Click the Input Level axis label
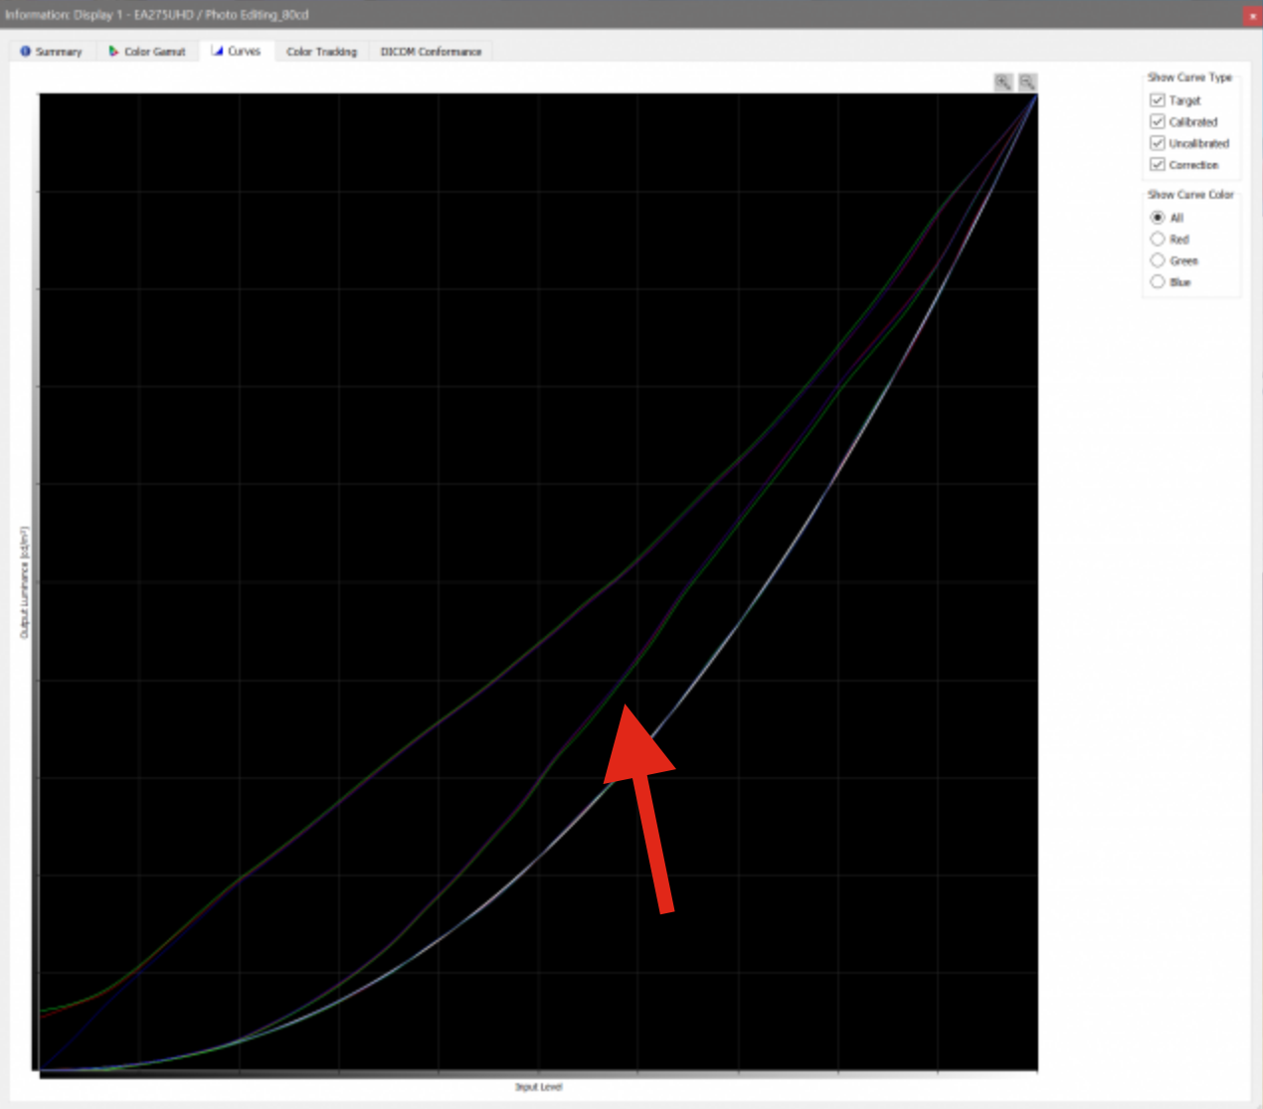Screen dimensions: 1263x1109 coord(538,1087)
